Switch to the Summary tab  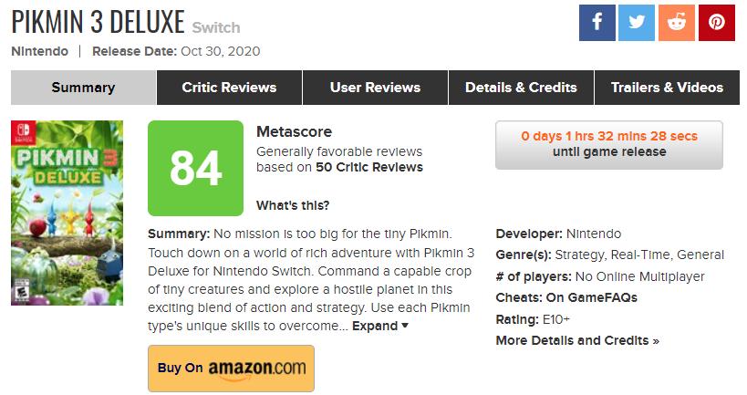[x=83, y=88]
